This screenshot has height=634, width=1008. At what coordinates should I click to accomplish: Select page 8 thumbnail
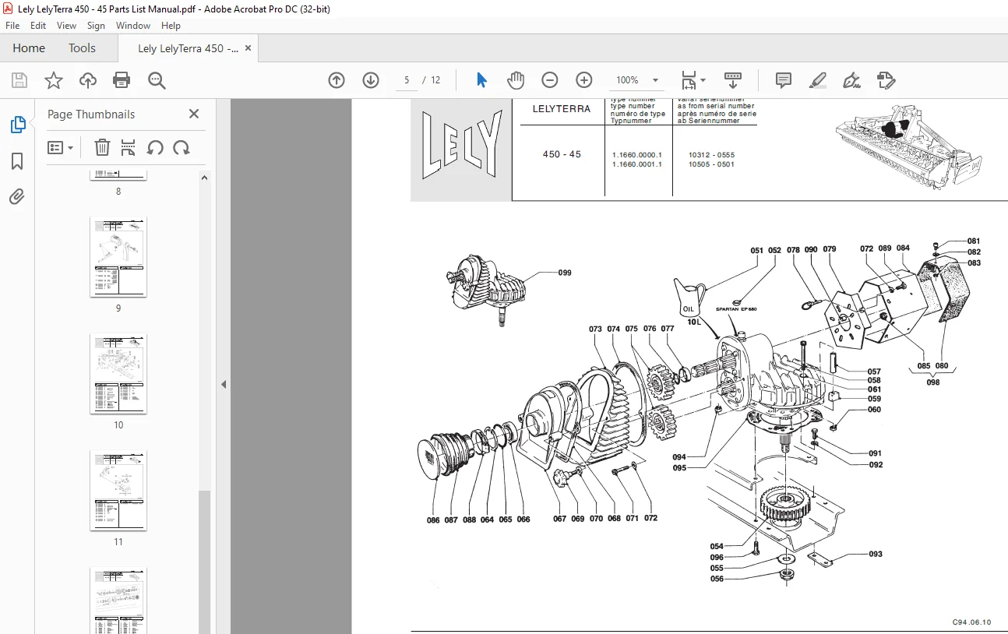pyautogui.click(x=118, y=175)
